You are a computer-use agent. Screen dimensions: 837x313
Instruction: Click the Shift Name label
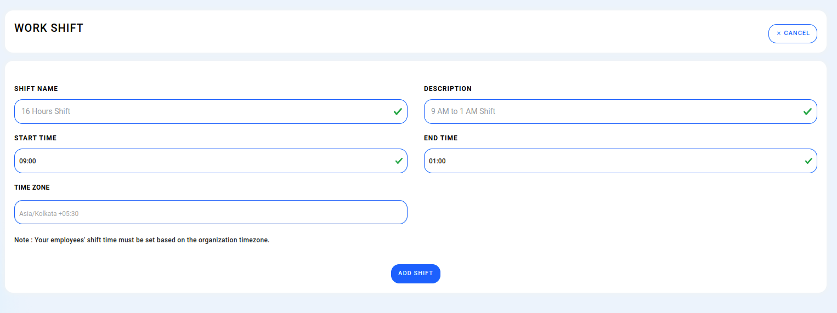coord(36,89)
